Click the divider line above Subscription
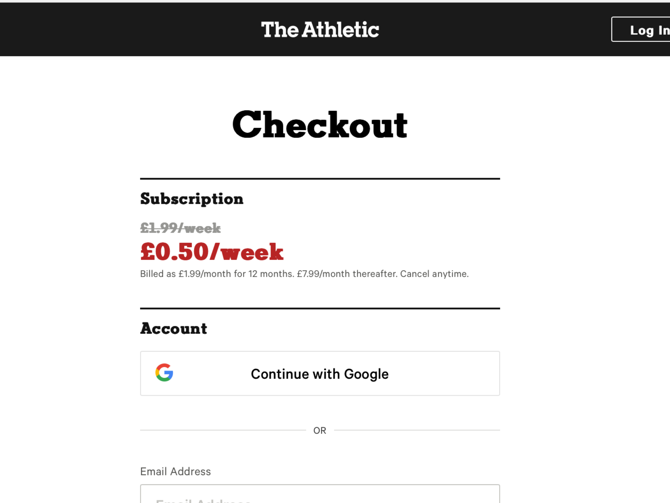The height and width of the screenshot is (503, 670). 320,179
